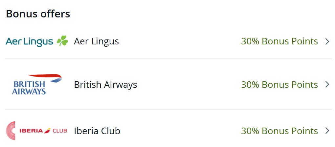Click the divider line below Aer Lingus row

(168, 59)
